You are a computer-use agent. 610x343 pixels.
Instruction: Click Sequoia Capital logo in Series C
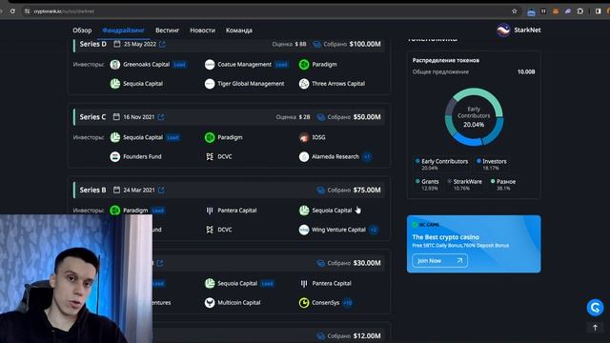coord(115,137)
